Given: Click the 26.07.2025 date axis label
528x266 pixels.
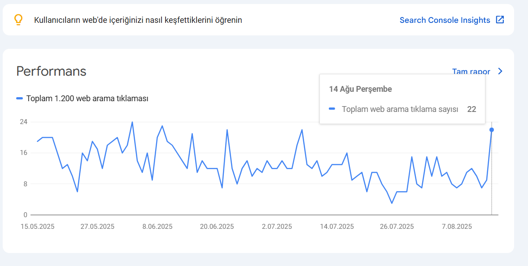Looking at the screenshot, I should coord(397,226).
